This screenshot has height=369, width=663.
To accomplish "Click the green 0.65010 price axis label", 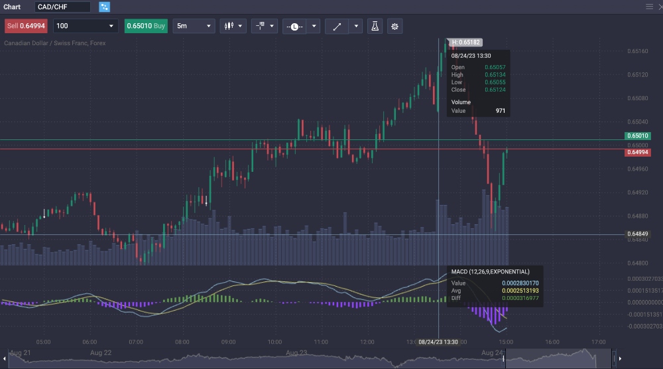I will click(x=638, y=136).
